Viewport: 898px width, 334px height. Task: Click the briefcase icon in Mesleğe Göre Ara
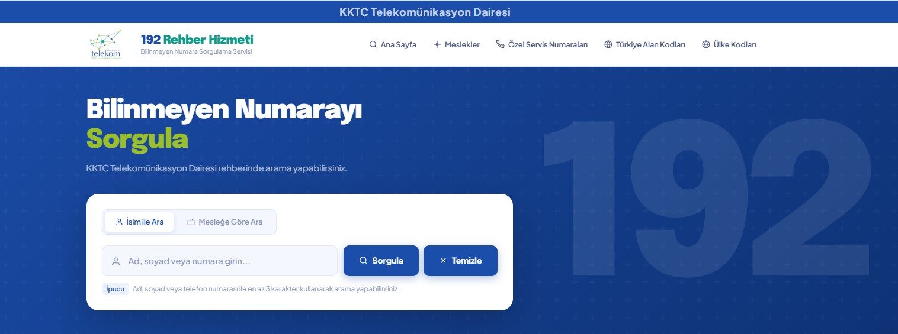coord(191,222)
